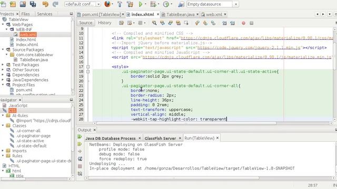Switch to GlassFish Server output tab
This screenshot has width=337, height=189.
[x=160, y=139]
